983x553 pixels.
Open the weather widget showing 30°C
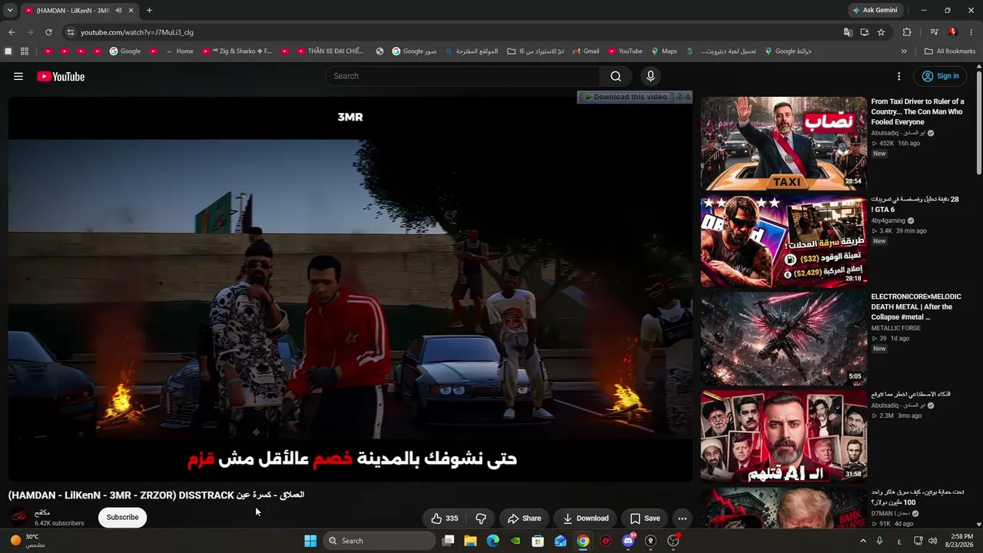[28, 541]
